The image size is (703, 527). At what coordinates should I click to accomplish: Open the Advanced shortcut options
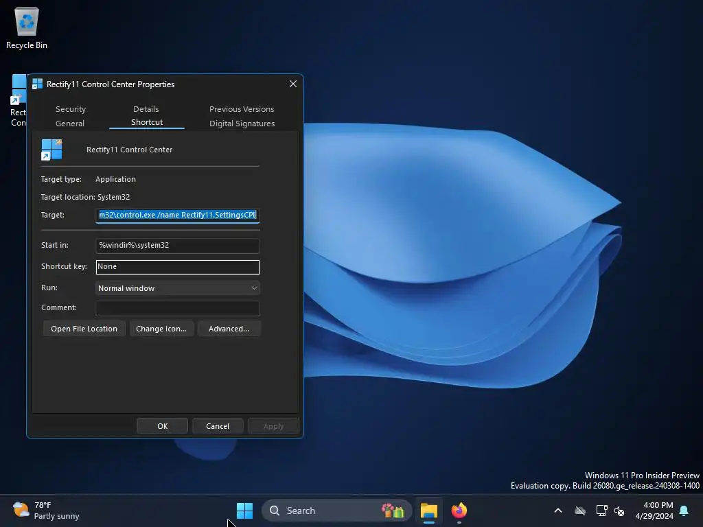[x=229, y=329]
